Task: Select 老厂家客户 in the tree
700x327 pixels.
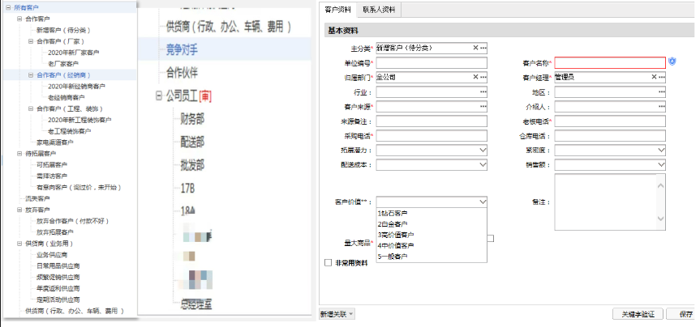Action: (x=63, y=64)
